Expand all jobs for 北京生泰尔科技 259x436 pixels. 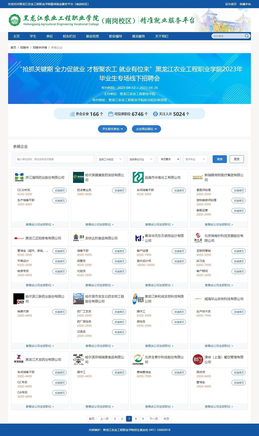[159, 407]
